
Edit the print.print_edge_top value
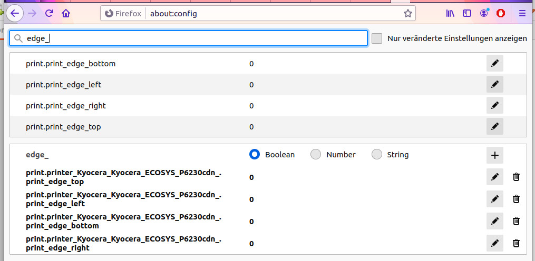494,126
